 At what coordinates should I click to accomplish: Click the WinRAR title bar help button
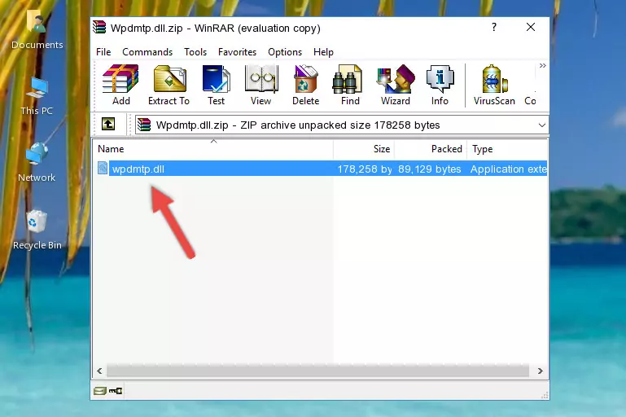tap(494, 27)
